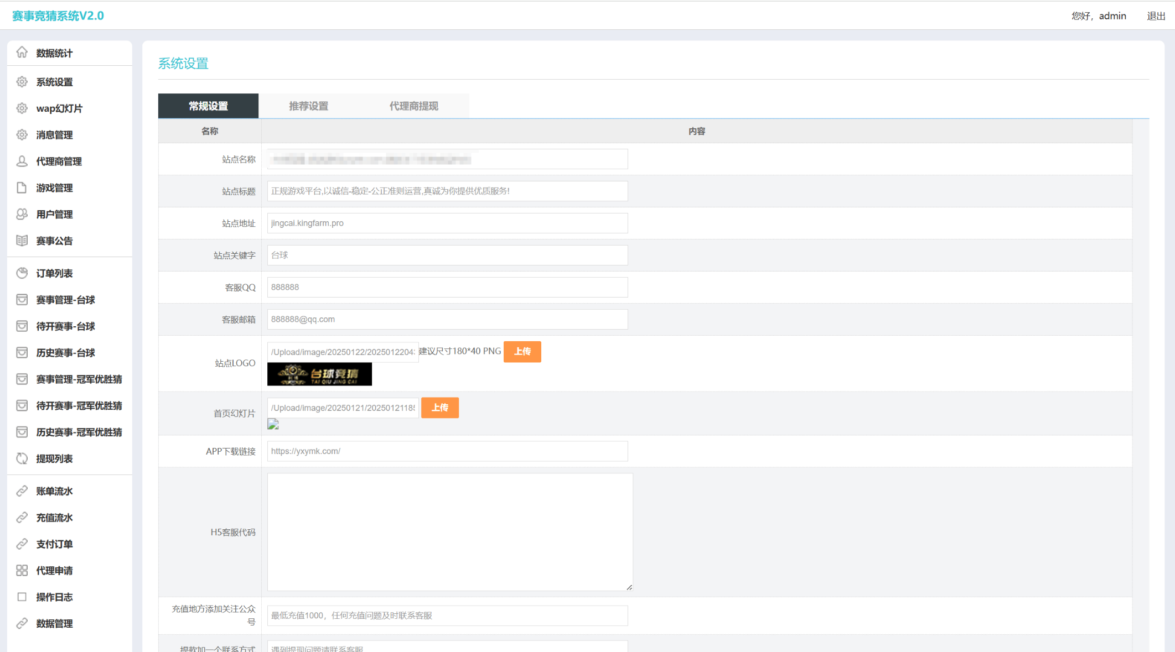Click the pie chart icon for 订单列表
This screenshot has width=1175, height=652.
pos(22,273)
